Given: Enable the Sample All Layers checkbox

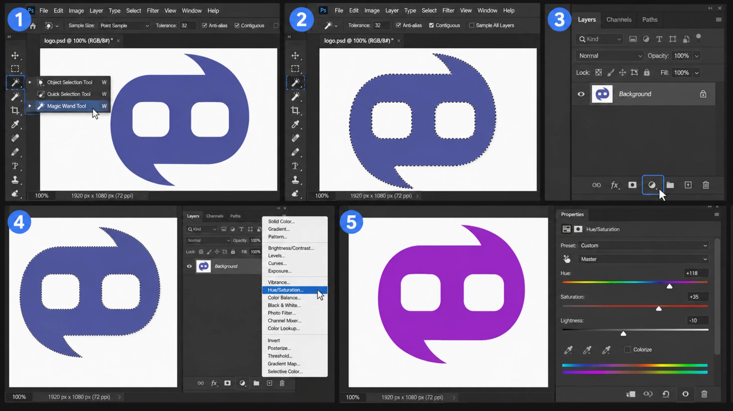Looking at the screenshot, I should pyautogui.click(x=471, y=25).
